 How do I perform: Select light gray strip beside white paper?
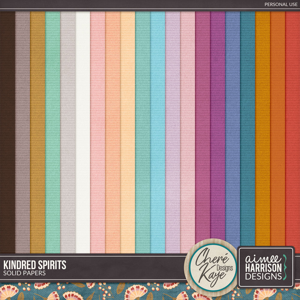[x=67, y=132]
